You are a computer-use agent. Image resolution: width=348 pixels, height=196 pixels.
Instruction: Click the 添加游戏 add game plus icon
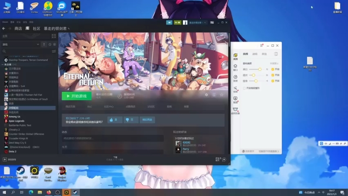[x=5, y=159]
